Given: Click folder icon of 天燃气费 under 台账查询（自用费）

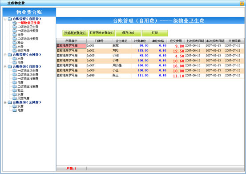Looking at the screenshot, I should click(14, 98).
